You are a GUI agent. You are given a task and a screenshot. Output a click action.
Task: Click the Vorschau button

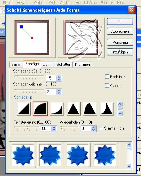tap(120, 42)
